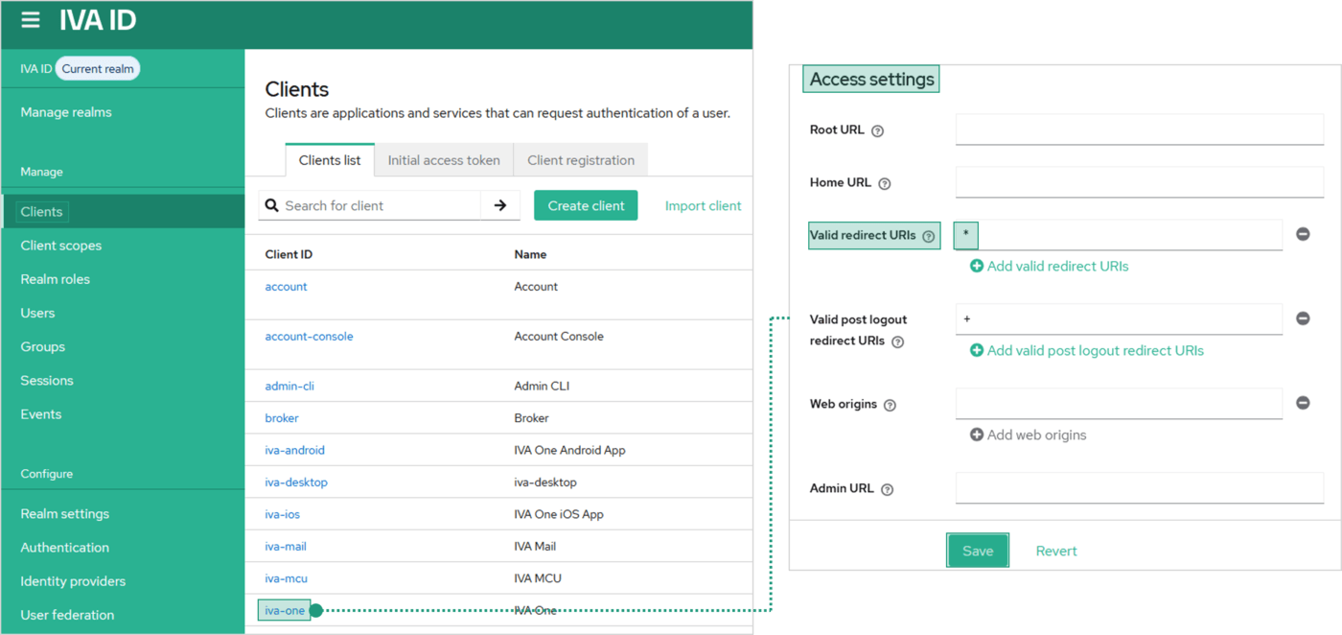
Task: Click the Import client link
Action: click(x=703, y=205)
